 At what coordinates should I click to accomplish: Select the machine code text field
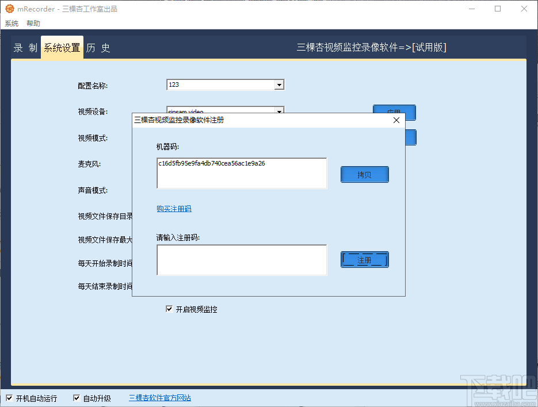pos(241,173)
